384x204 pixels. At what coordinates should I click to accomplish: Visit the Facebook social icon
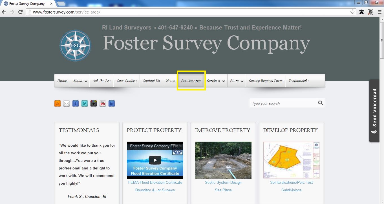(x=76, y=103)
